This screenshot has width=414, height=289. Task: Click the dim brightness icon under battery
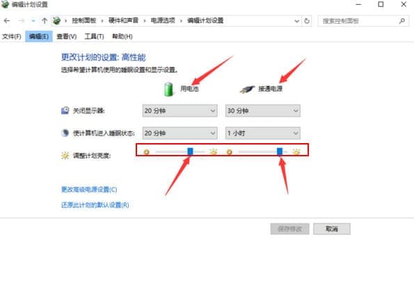(x=146, y=152)
